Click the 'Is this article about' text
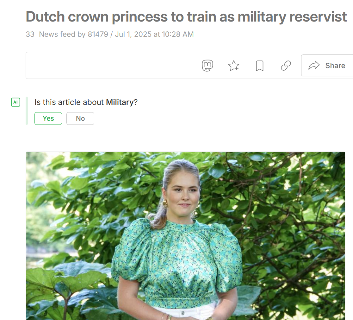 point(69,102)
